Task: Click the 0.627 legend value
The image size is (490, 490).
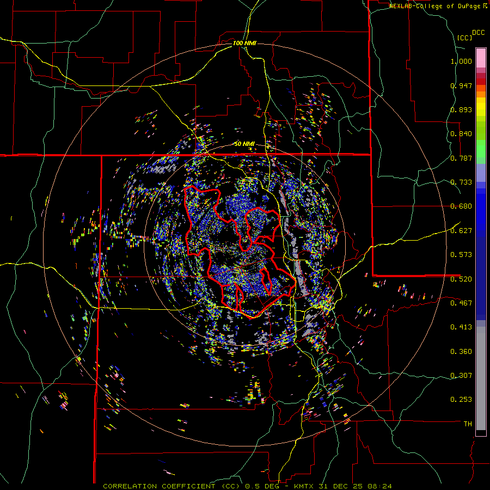Action: pyautogui.click(x=461, y=231)
